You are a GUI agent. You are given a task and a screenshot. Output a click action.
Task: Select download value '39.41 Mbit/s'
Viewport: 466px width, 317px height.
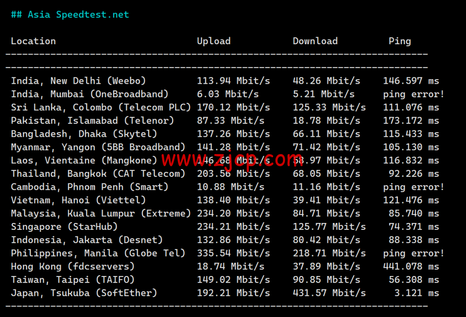[326, 200]
